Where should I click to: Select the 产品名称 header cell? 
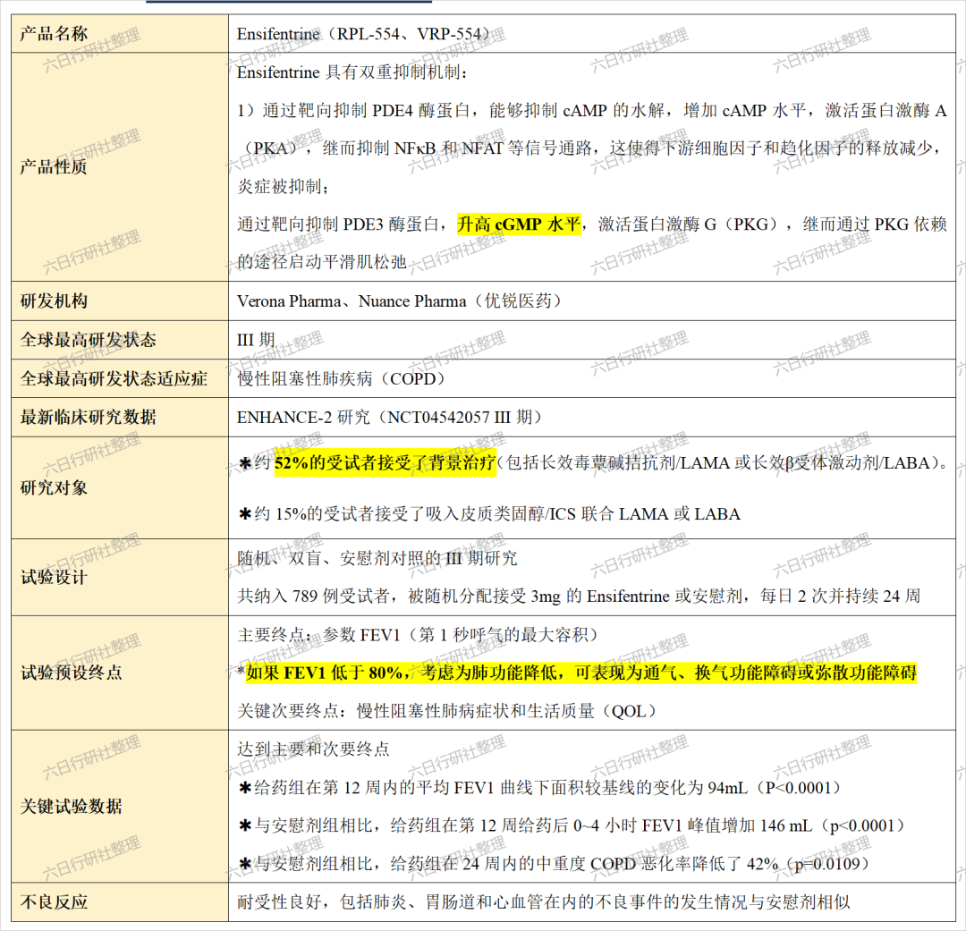coord(54,33)
